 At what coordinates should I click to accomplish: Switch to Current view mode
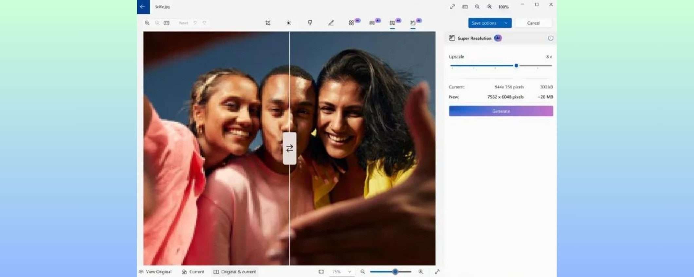point(193,272)
